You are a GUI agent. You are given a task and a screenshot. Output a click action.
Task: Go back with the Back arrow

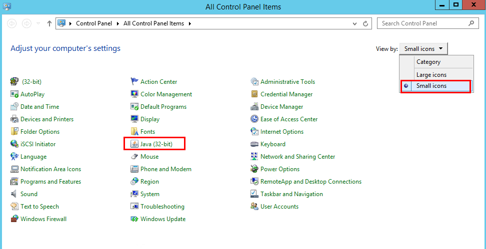click(12, 23)
